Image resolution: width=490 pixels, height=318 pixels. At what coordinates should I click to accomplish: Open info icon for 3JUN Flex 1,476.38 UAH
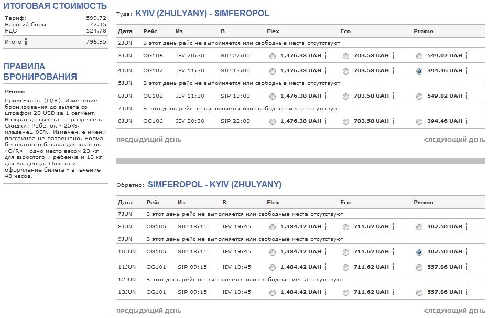click(x=325, y=56)
